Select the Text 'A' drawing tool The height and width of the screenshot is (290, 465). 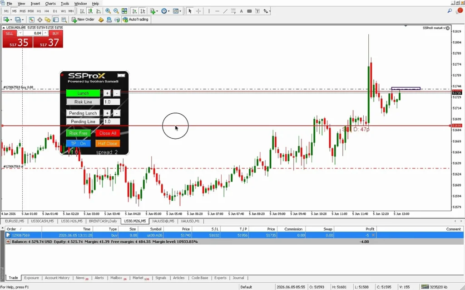(x=241, y=11)
